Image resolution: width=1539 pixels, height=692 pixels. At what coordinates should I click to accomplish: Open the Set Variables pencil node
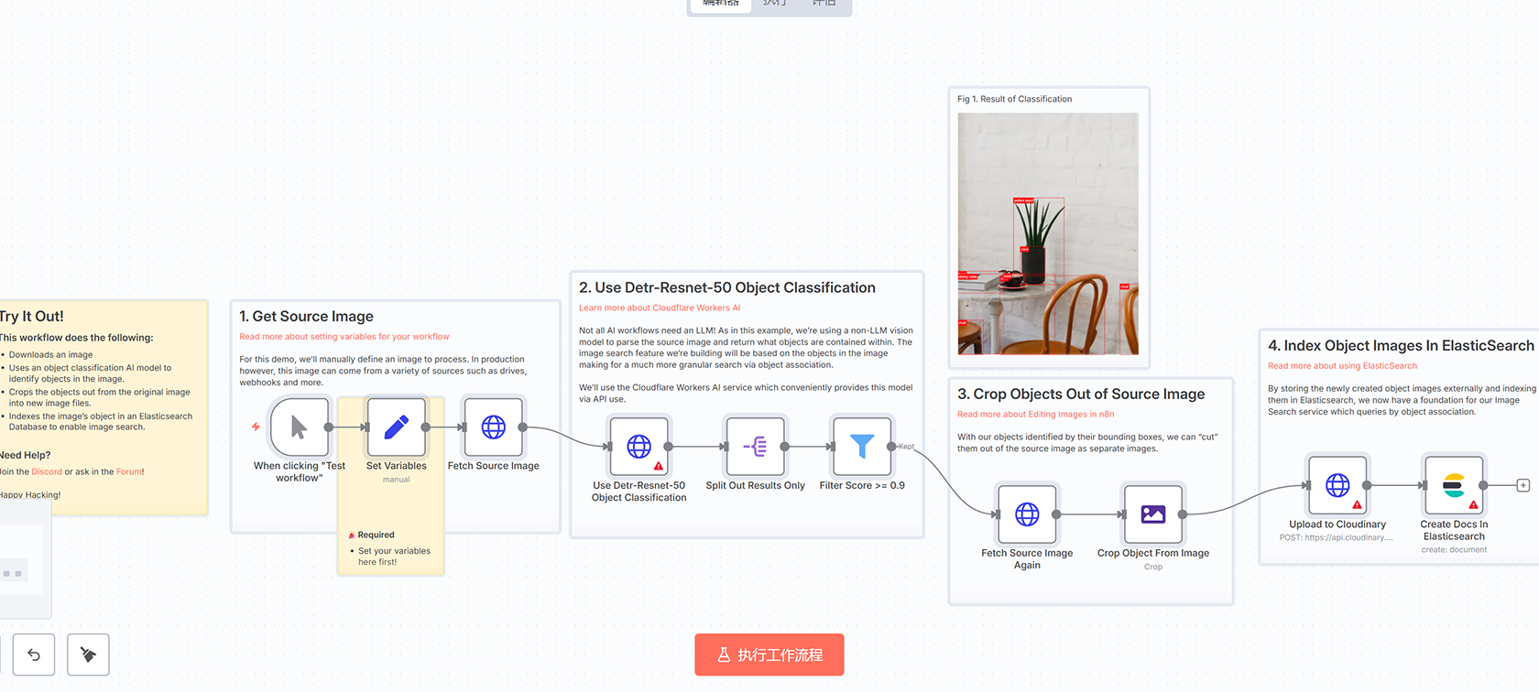(396, 427)
